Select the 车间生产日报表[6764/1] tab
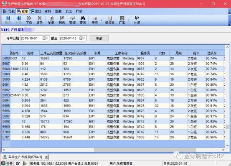The image size is (231, 166). tap(25, 157)
